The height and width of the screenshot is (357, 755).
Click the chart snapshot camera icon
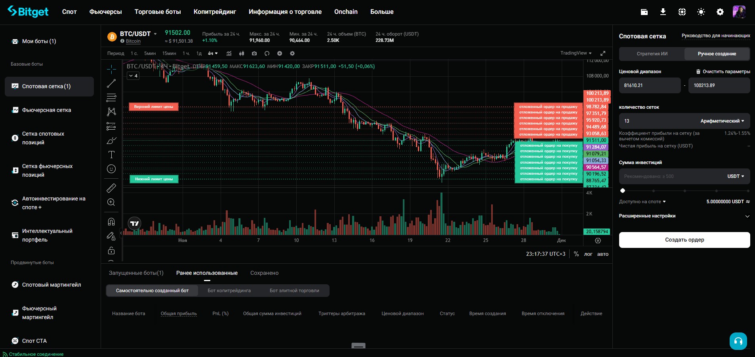click(254, 53)
